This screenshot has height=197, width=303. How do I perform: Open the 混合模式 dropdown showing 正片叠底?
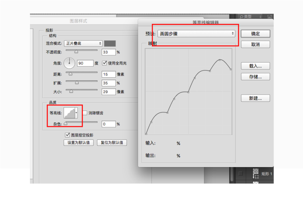pos(83,44)
